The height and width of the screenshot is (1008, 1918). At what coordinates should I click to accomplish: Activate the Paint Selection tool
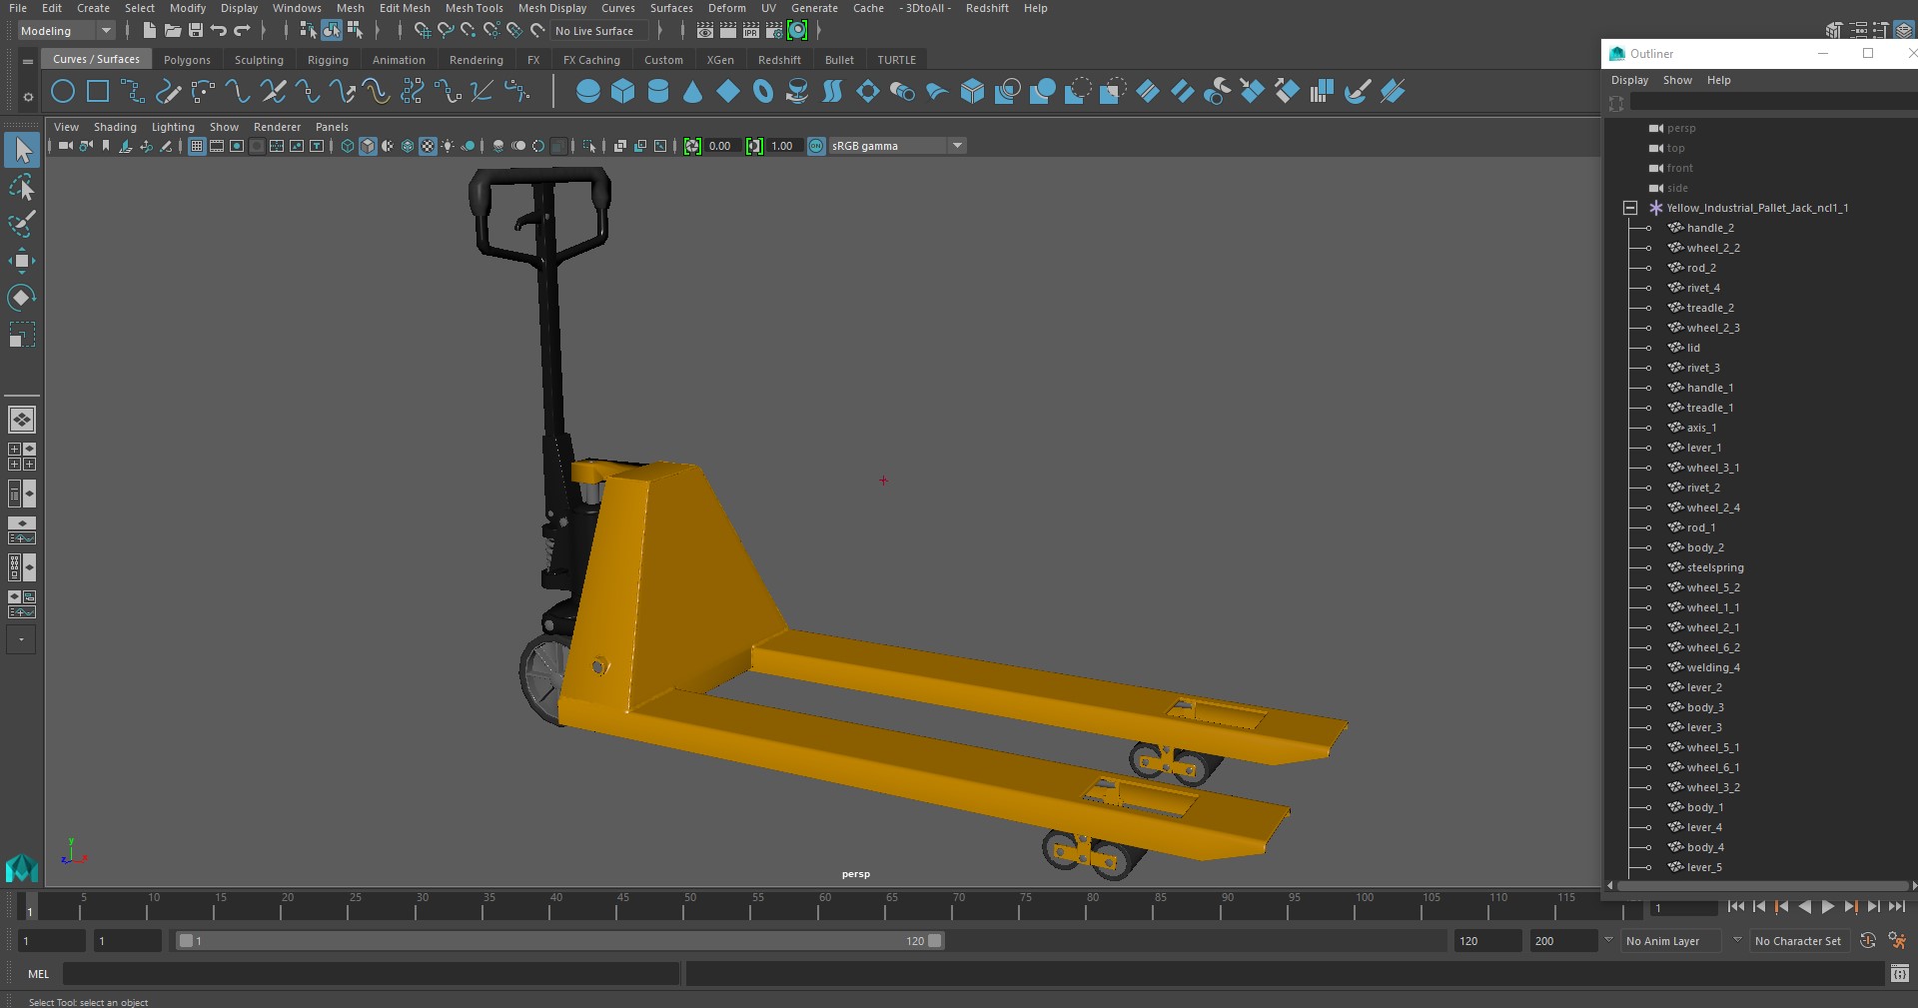pyautogui.click(x=22, y=224)
